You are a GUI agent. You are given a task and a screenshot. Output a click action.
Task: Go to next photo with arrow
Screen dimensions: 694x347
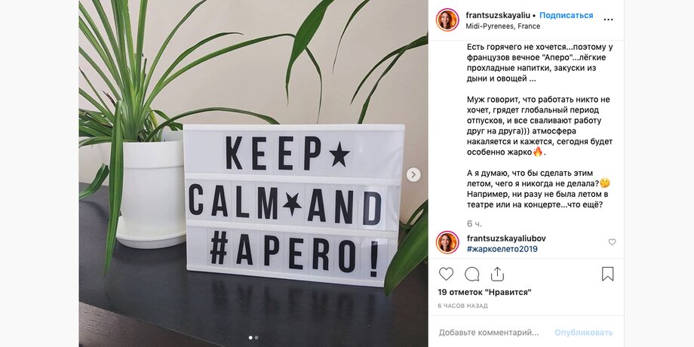tap(413, 174)
